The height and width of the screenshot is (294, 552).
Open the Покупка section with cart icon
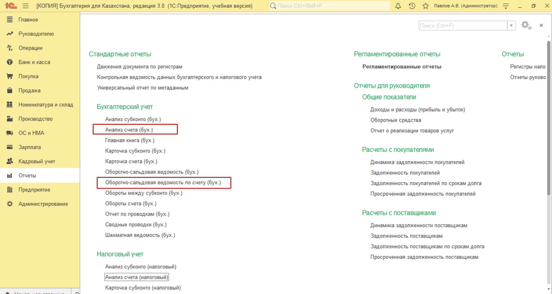click(x=28, y=76)
